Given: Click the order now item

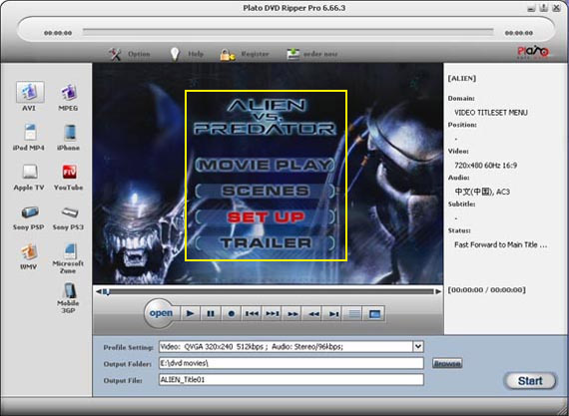Looking at the screenshot, I should click(312, 54).
